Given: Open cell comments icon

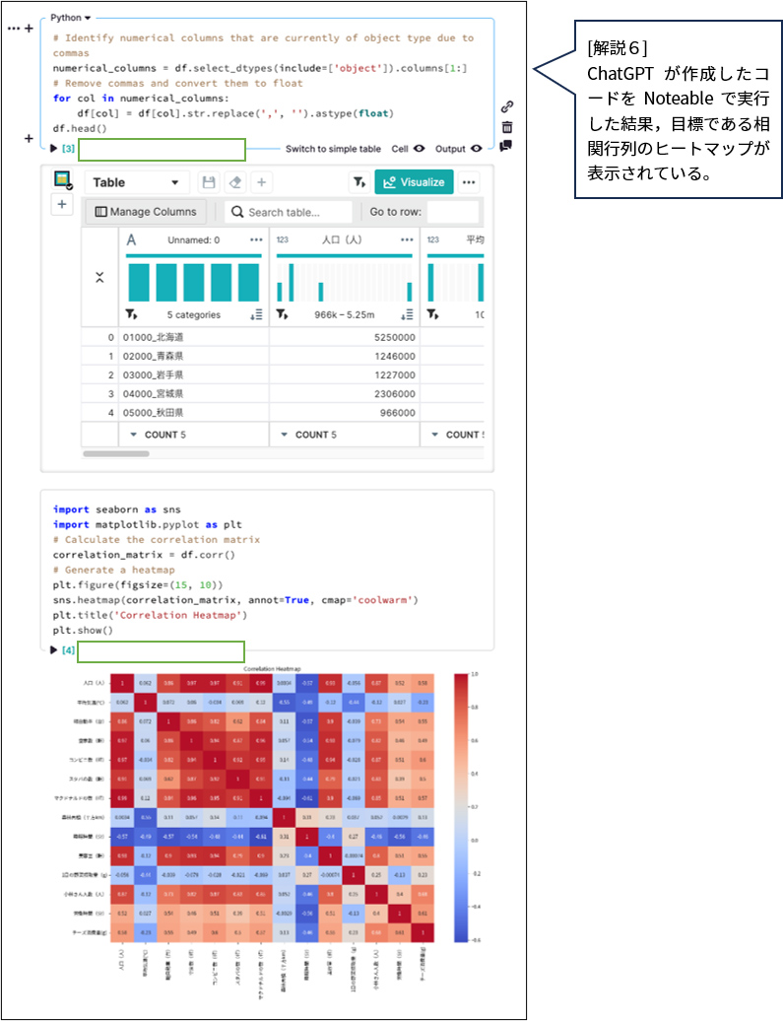Looking at the screenshot, I should tap(506, 146).
